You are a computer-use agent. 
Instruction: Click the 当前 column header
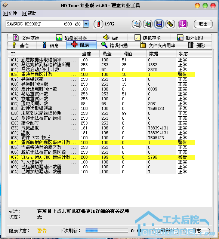tap(89, 54)
